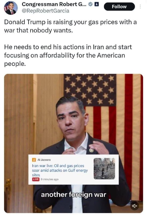The width and height of the screenshot is (147, 215).
Task: Unmute the video with speaker icon
Action: click(x=134, y=206)
